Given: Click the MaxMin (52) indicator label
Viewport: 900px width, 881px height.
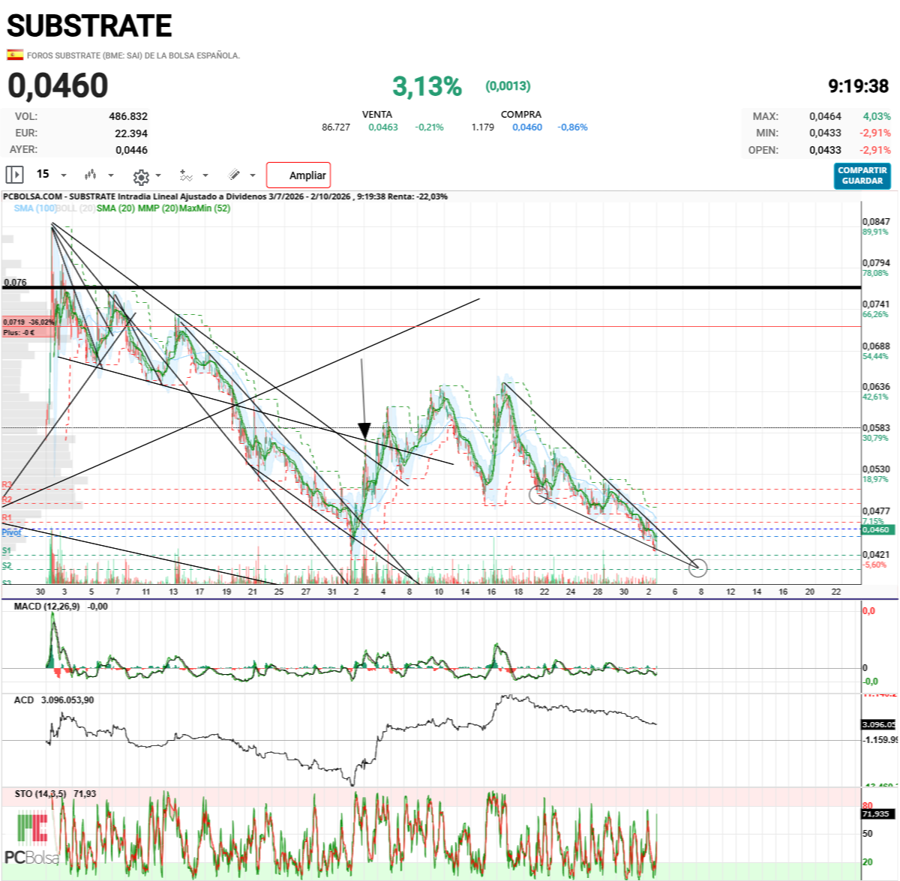Looking at the screenshot, I should (204, 208).
